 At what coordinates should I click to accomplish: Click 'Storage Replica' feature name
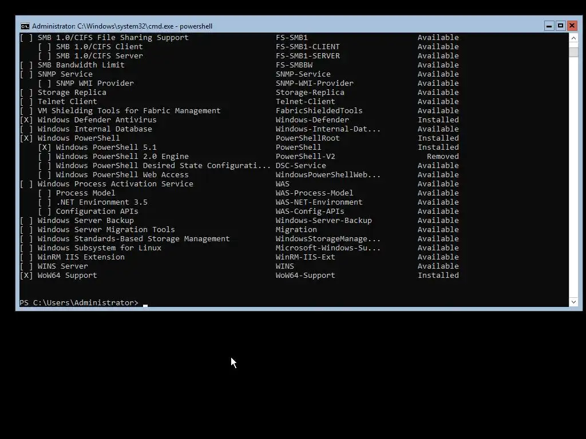[x=72, y=92]
